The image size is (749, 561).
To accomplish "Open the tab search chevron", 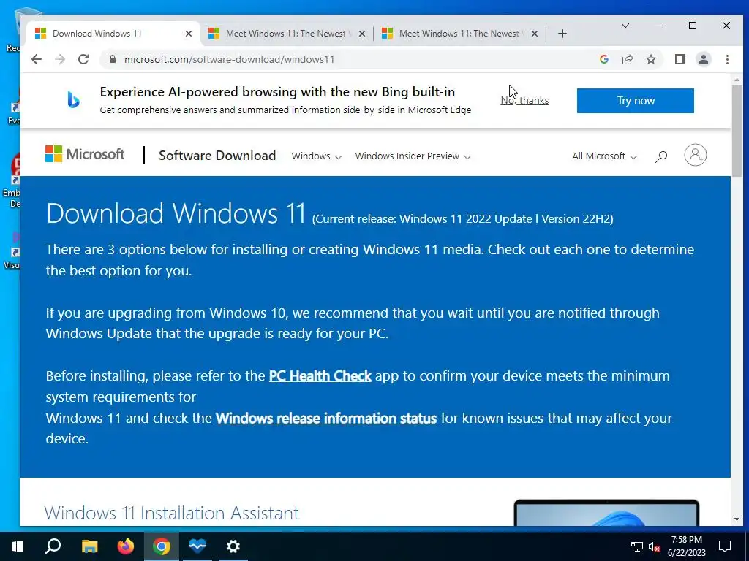I will click(625, 26).
